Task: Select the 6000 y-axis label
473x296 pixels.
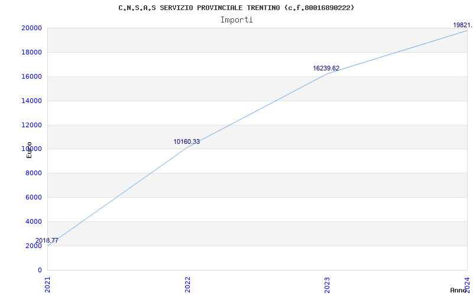Action: (33, 197)
